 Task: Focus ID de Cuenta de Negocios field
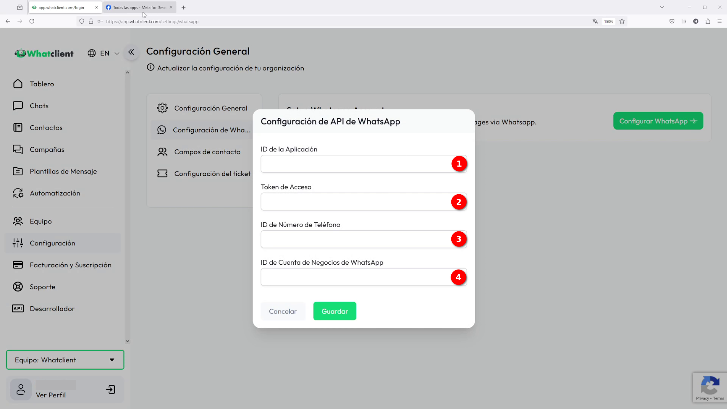point(363,277)
